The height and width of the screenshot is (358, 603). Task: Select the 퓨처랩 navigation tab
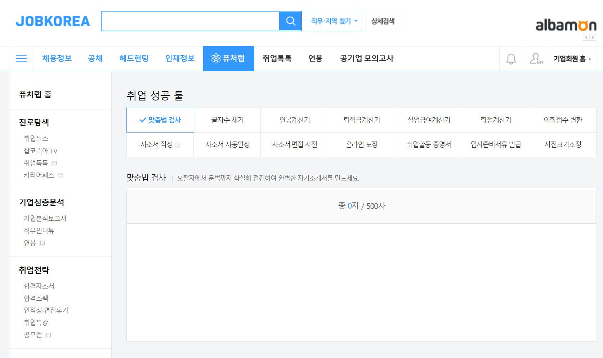[228, 58]
